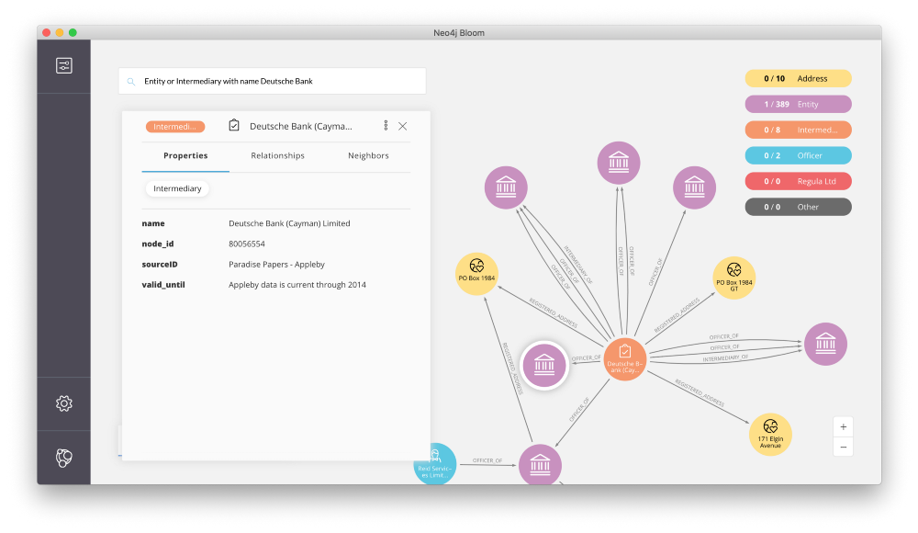Viewport: 918px width, 533px height.
Task: Select the orange Deutsche Bank intermediary node
Action: pos(624,358)
